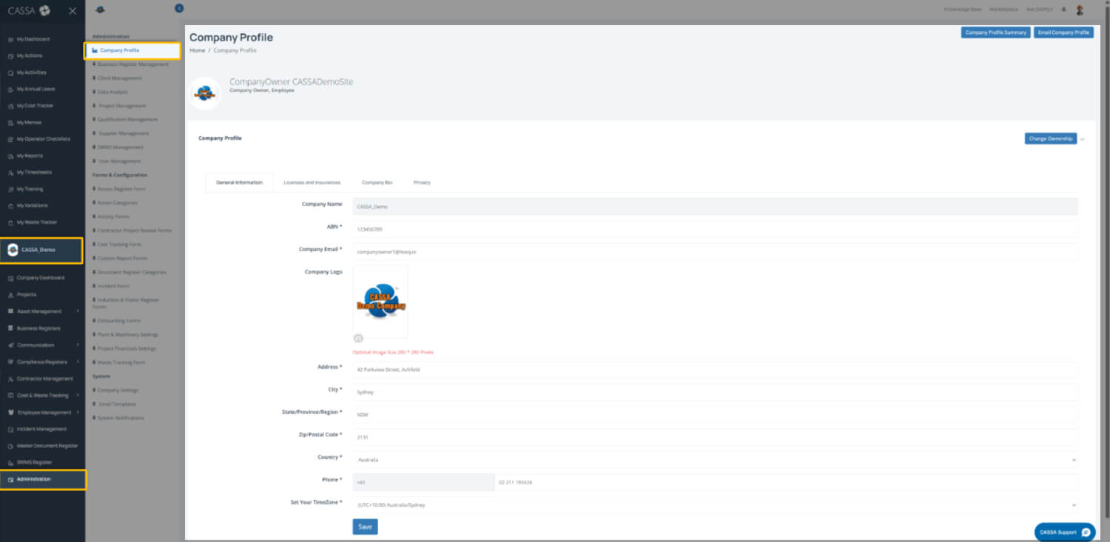The height and width of the screenshot is (542, 1110).
Task: Click the SWMS Register sidebar icon
Action: (10, 462)
